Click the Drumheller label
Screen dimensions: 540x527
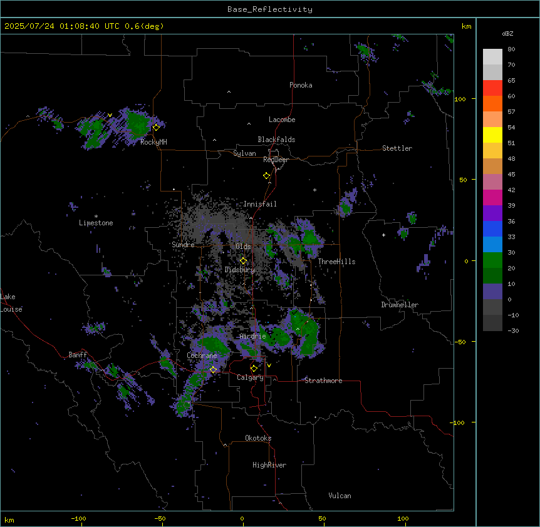point(400,305)
